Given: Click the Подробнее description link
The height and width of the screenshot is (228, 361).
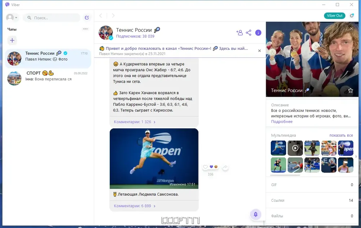Looking at the screenshot, I should (x=282, y=122).
